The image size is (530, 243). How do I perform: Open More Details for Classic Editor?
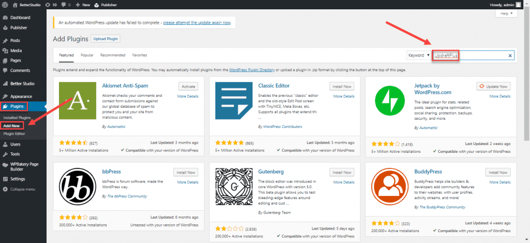tap(344, 96)
